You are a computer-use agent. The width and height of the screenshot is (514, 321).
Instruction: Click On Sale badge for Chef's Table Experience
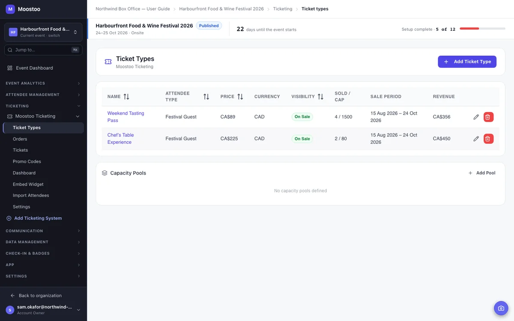coord(302,139)
